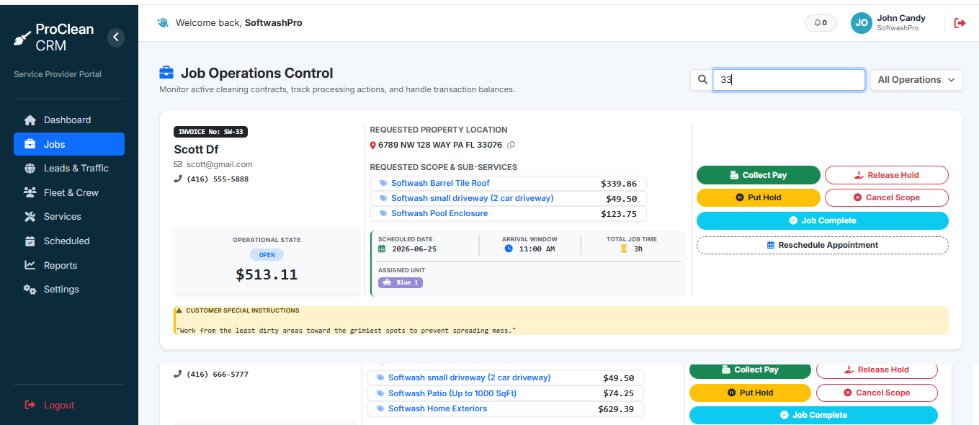Click Collect Pay on the second job card
Image resolution: width=979 pixels, height=425 pixels.
coord(750,370)
